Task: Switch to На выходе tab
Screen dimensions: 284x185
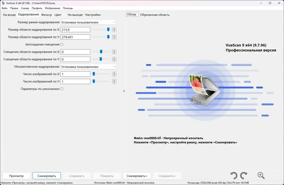Action: [75, 15]
